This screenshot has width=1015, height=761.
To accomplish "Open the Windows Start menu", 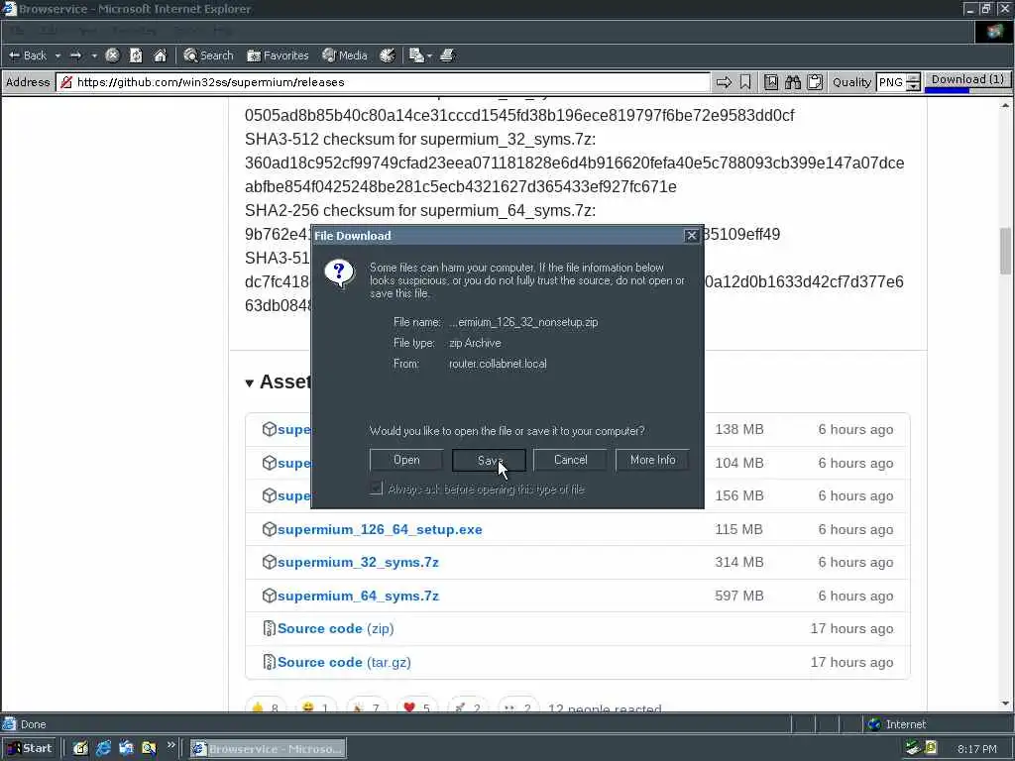I will [x=30, y=749].
